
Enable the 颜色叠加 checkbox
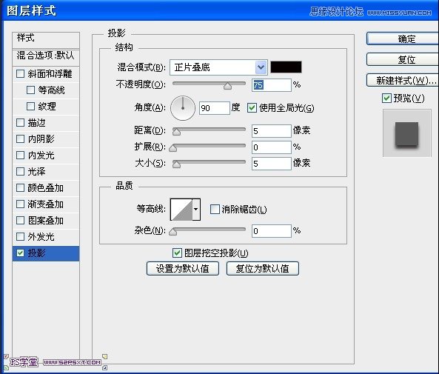[21, 187]
